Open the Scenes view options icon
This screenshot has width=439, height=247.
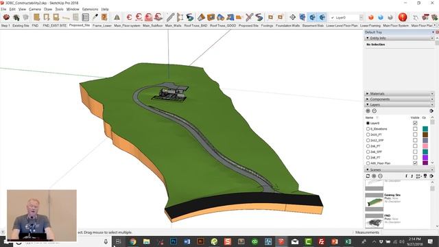tap(418, 176)
